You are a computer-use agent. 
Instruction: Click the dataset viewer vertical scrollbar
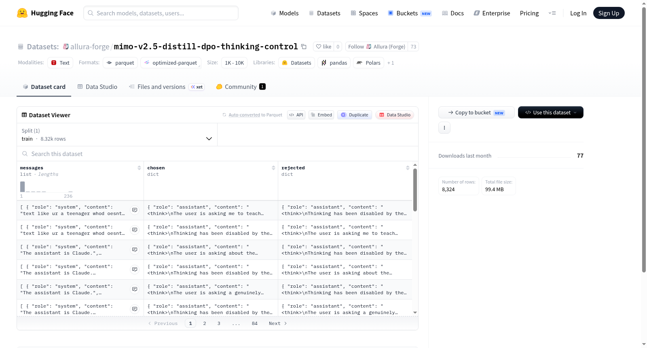[x=415, y=190]
